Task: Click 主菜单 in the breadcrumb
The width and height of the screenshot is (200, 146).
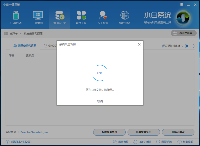Action: click(x=14, y=33)
